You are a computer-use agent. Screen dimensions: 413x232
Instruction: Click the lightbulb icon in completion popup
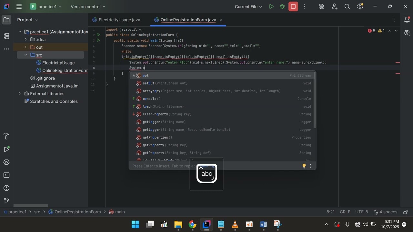[x=304, y=166]
